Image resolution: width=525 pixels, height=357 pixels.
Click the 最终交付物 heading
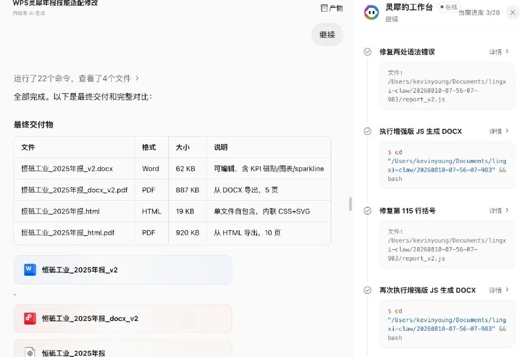[x=34, y=125]
